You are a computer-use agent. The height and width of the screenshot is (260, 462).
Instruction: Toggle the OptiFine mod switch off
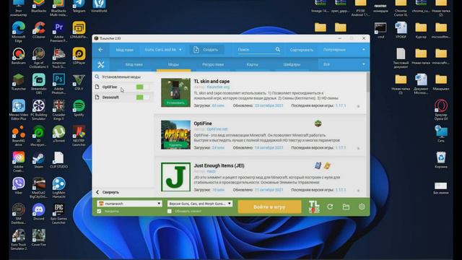pos(143,87)
